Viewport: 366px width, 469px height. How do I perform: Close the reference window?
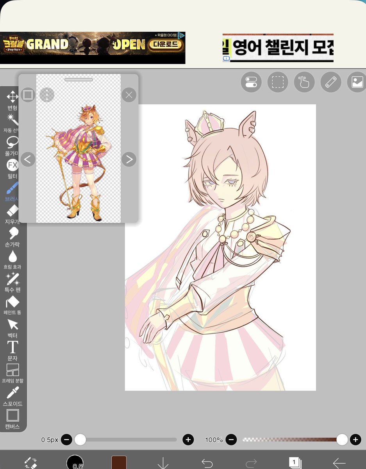coord(129,95)
